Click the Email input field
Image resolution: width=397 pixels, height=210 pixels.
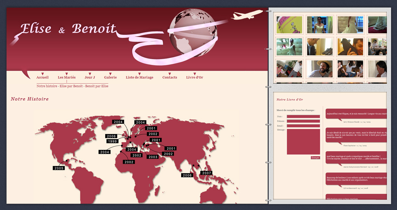[303, 126]
